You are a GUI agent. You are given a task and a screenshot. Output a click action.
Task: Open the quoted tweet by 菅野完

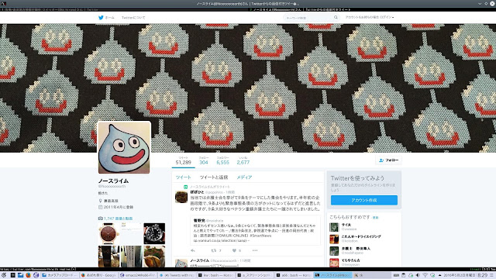click(255, 230)
